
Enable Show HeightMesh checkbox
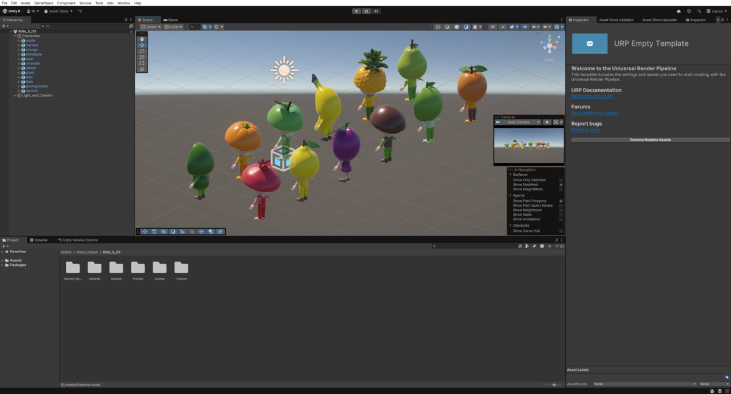pyautogui.click(x=561, y=189)
